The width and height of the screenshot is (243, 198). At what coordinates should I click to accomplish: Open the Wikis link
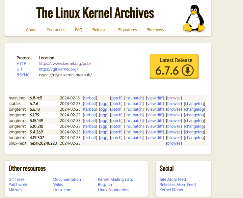click(58, 185)
